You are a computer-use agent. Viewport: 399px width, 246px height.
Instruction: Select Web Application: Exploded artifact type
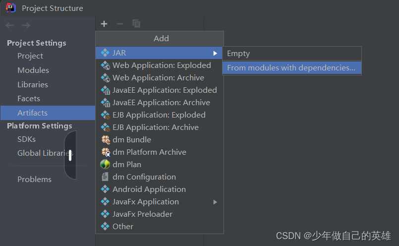click(160, 65)
